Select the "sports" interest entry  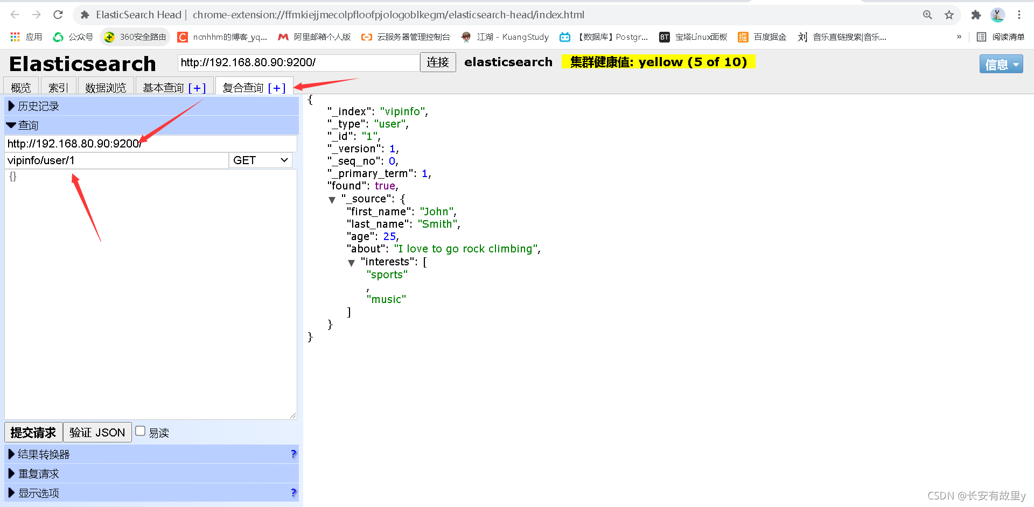tap(387, 274)
